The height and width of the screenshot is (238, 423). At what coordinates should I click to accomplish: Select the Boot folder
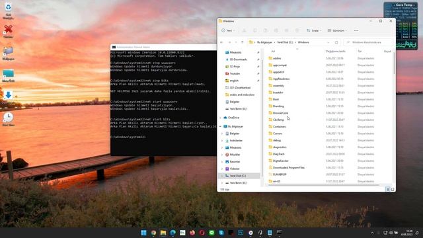coord(274,99)
